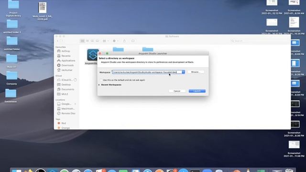The width and height of the screenshot is (306, 172).
Task: Eject the Google drive in Finder sidebar
Action: tap(76, 104)
